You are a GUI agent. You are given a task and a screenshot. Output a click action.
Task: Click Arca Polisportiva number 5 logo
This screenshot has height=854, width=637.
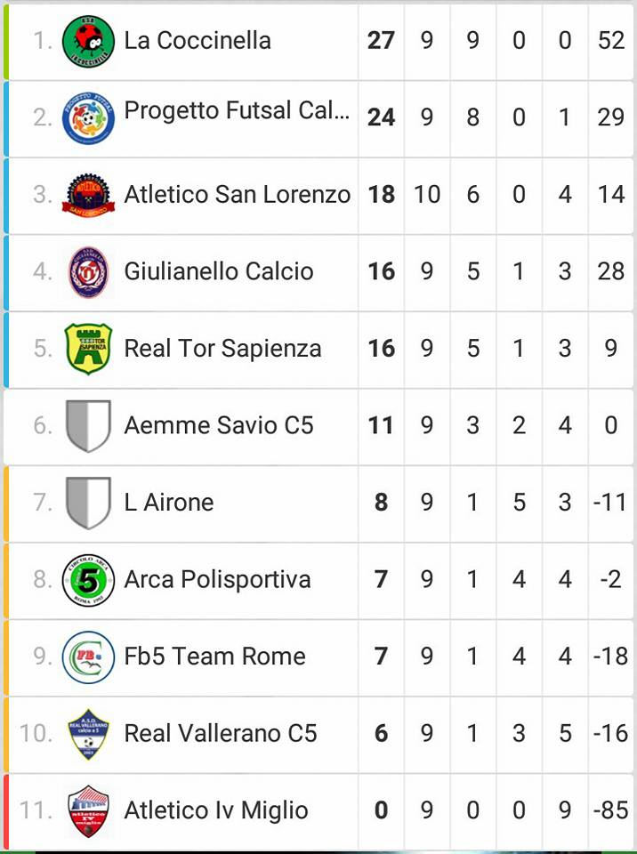pos(88,580)
